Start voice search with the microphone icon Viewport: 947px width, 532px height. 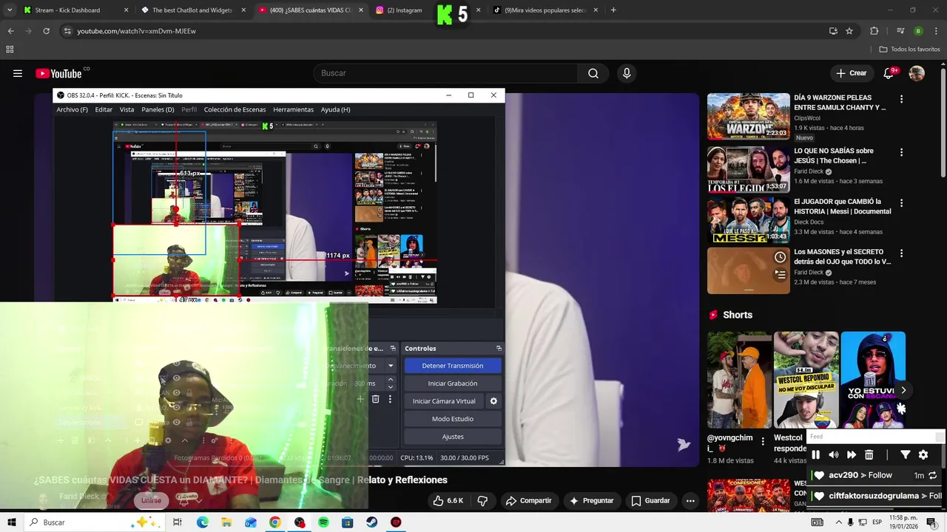[627, 73]
